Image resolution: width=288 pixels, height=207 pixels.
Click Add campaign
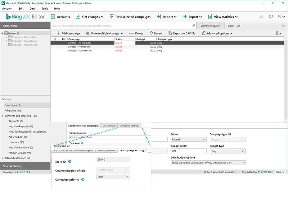(x=68, y=33)
